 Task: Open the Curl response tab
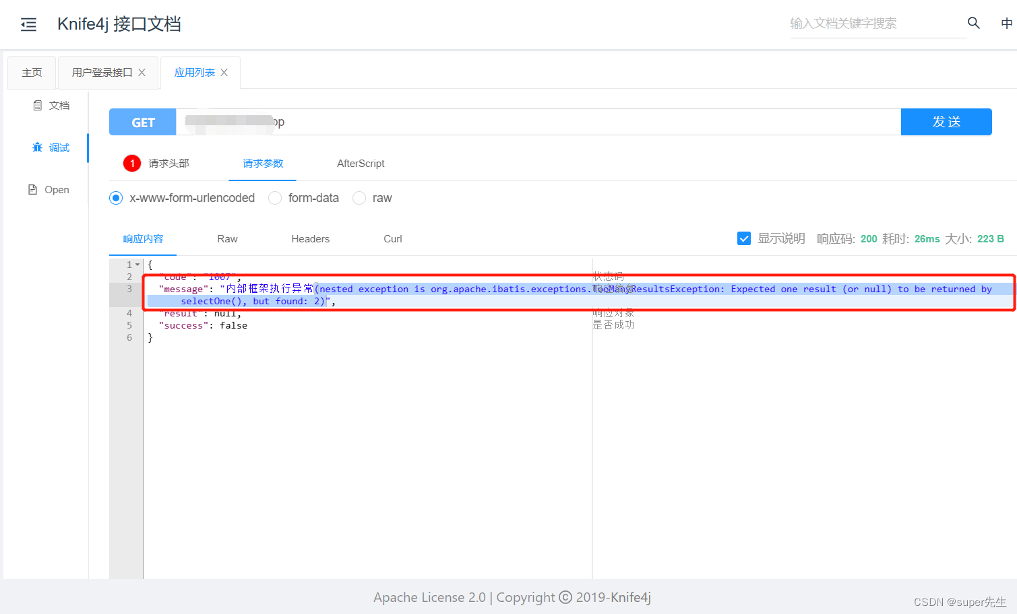[392, 239]
